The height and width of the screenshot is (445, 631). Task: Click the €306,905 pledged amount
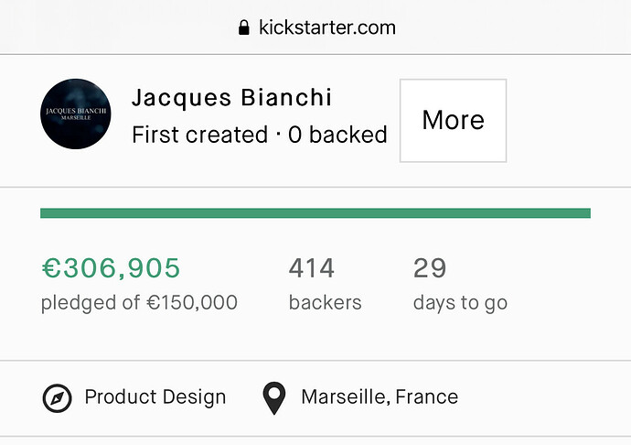pos(111,268)
